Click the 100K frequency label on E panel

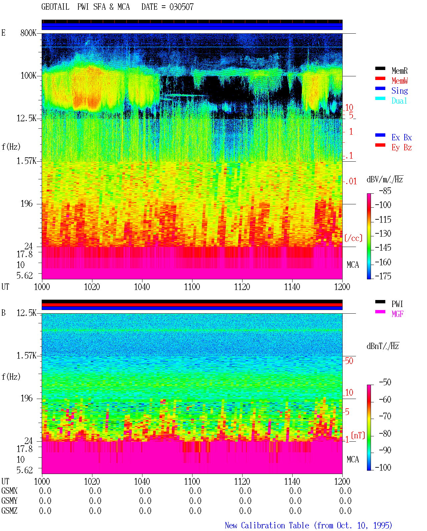click(28, 75)
